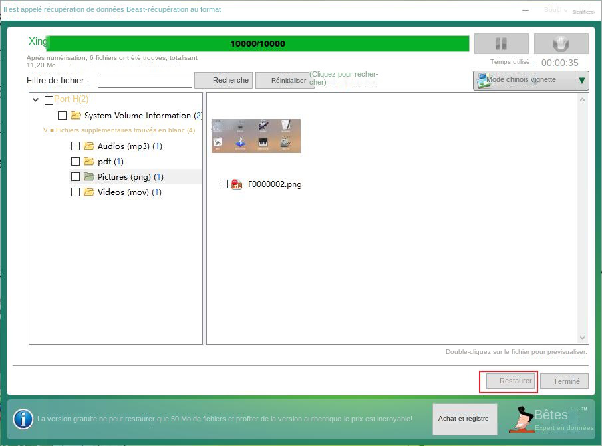
Task: Click the Bêtes data expert mascot logo
Action: 522,419
